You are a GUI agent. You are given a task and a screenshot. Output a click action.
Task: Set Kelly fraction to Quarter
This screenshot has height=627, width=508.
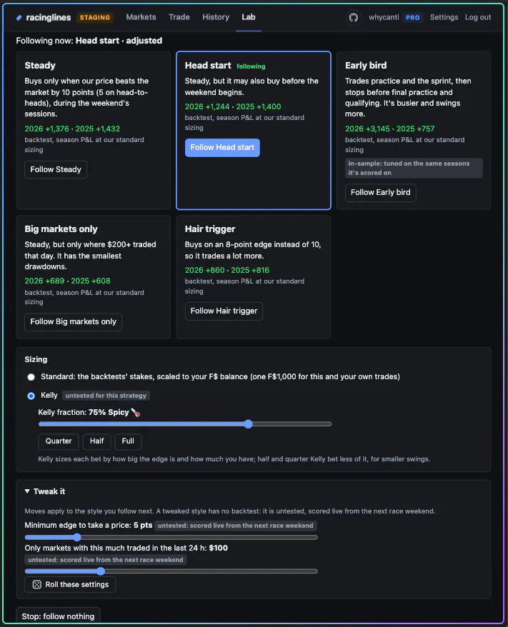click(59, 441)
